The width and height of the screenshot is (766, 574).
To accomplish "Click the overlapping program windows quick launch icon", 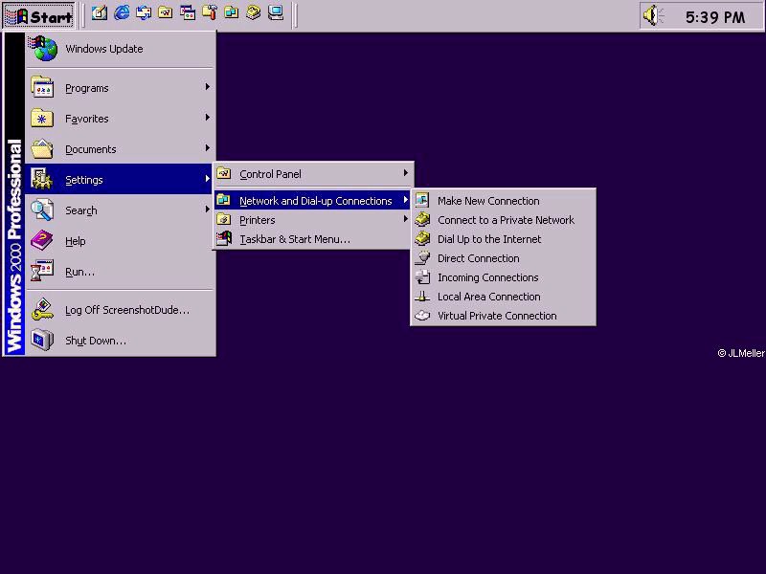I will 188,13.
